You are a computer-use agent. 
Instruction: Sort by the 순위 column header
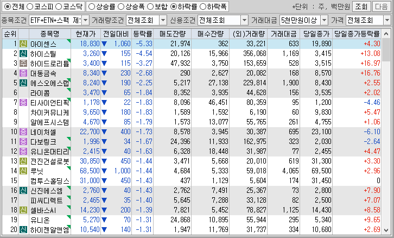10,34
